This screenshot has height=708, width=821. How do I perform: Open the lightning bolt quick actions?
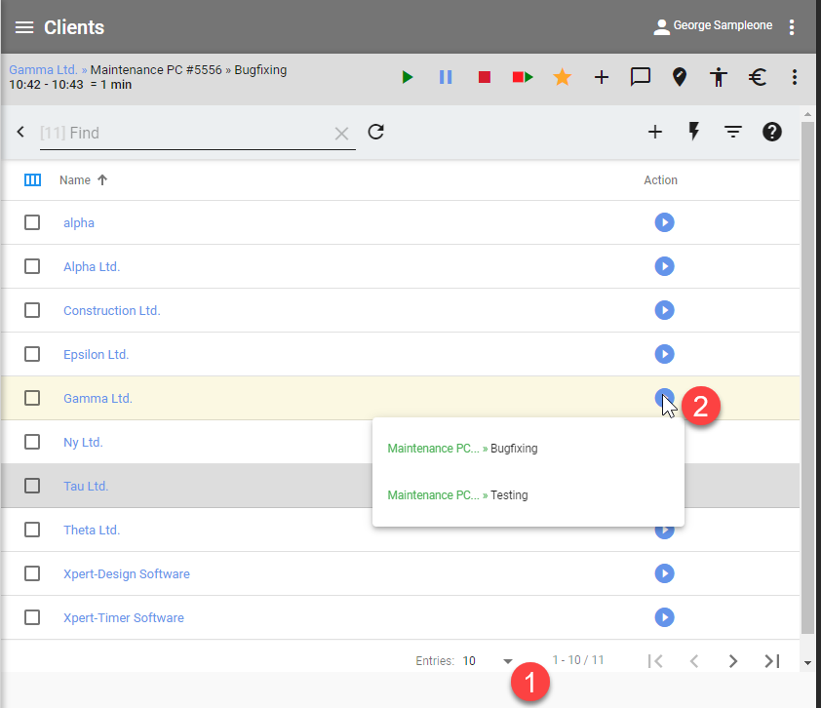[694, 132]
